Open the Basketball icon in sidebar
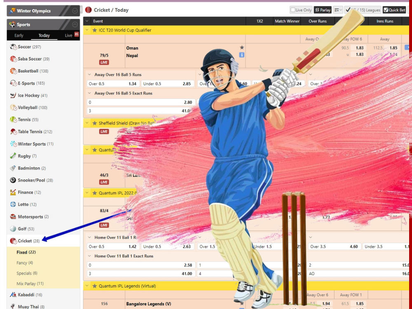Viewport: 412px width, 309px height. [13, 71]
